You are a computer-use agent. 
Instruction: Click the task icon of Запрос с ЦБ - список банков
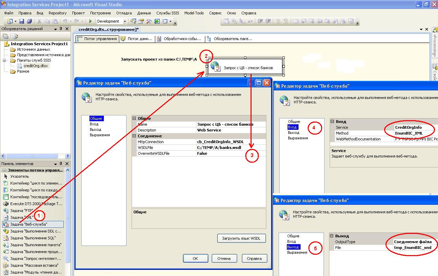tap(215, 66)
